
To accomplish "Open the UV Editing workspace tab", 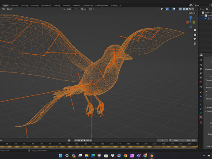I will (34, 6).
